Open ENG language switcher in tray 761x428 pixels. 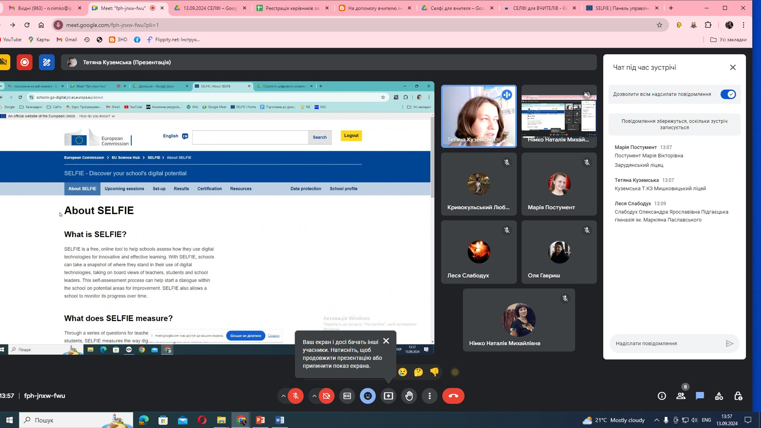click(706, 420)
